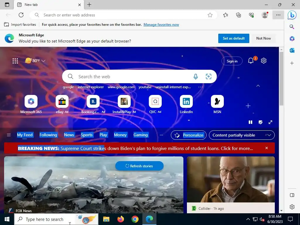The image size is (300, 225).
Task: Show hidden system tray icons
Action: pos(248,219)
